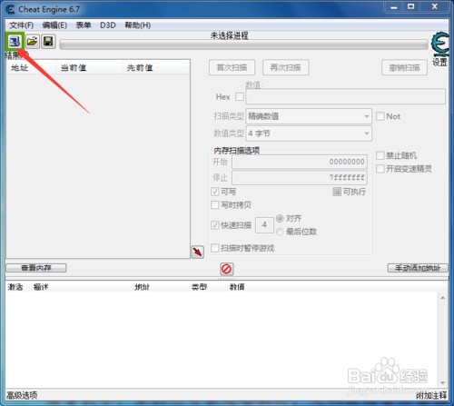The width and height of the screenshot is (454, 406).
Task: Close the Cheat Engine window
Action: click(x=435, y=6)
